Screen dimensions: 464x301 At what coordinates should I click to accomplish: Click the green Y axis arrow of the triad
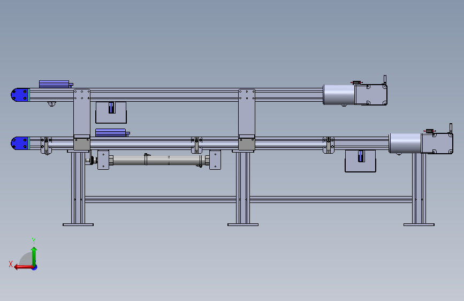[x=34, y=257]
